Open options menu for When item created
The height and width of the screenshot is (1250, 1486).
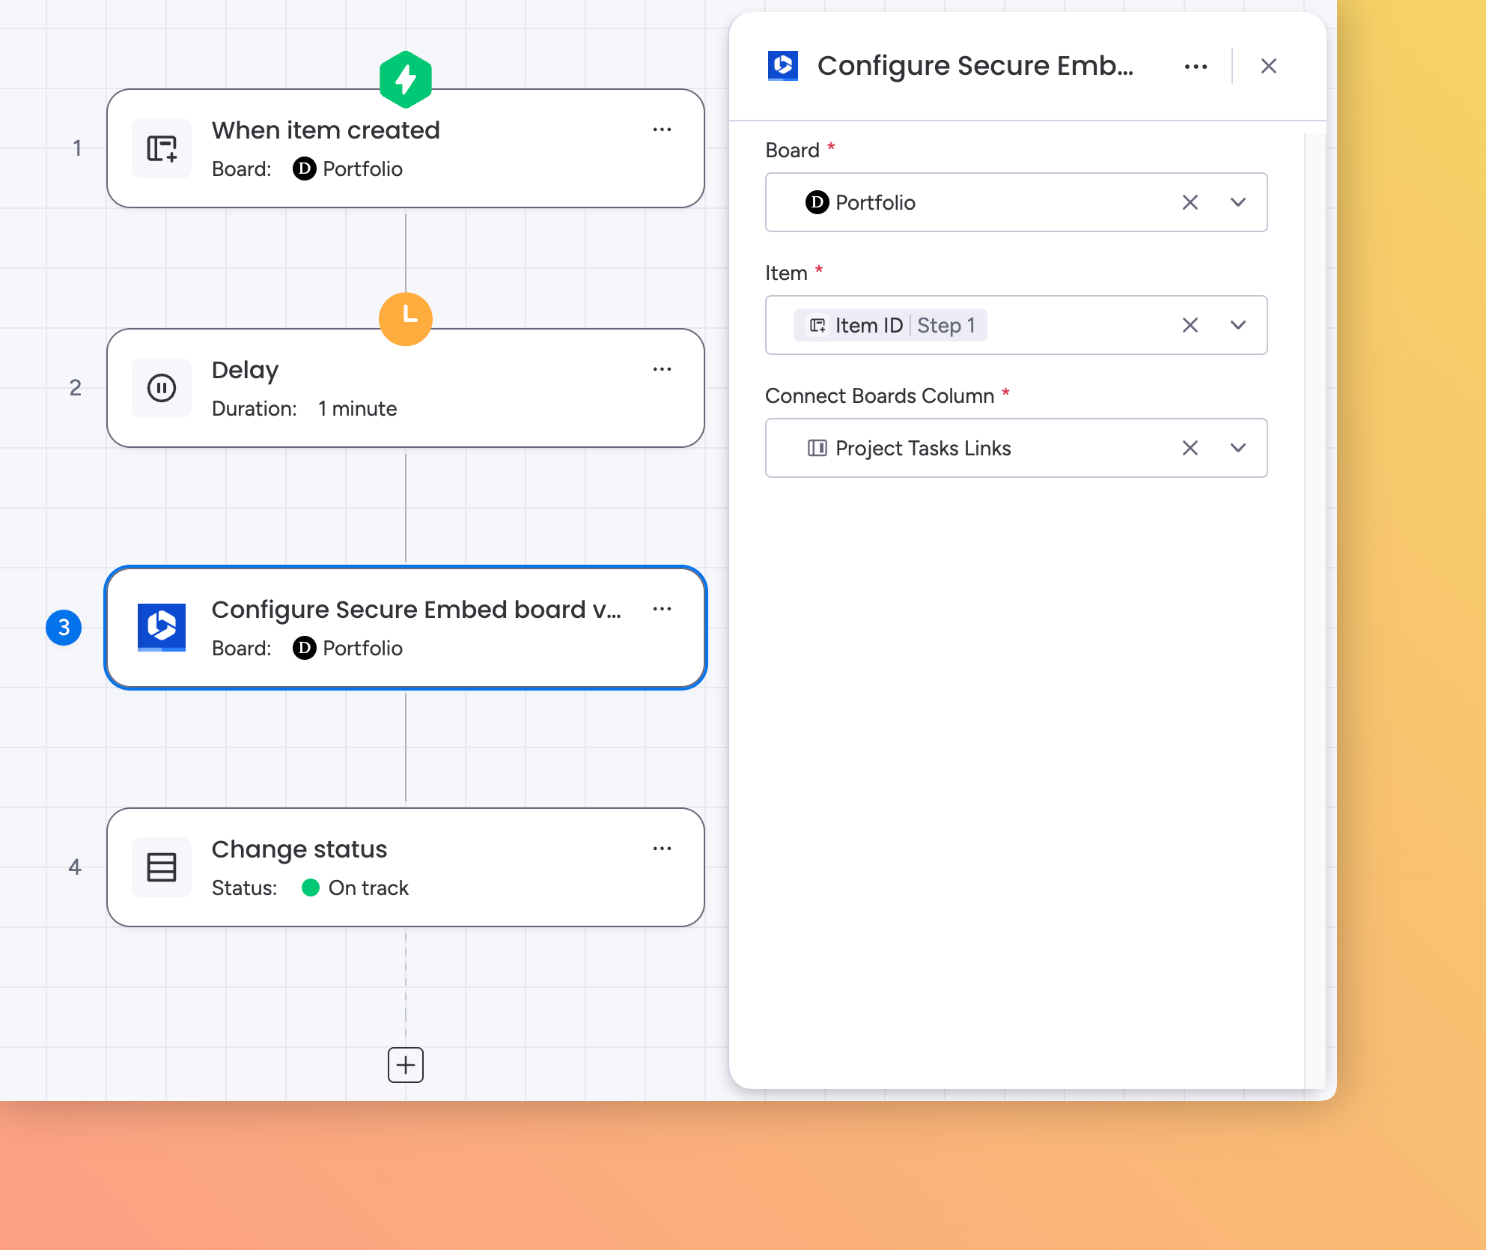[662, 130]
